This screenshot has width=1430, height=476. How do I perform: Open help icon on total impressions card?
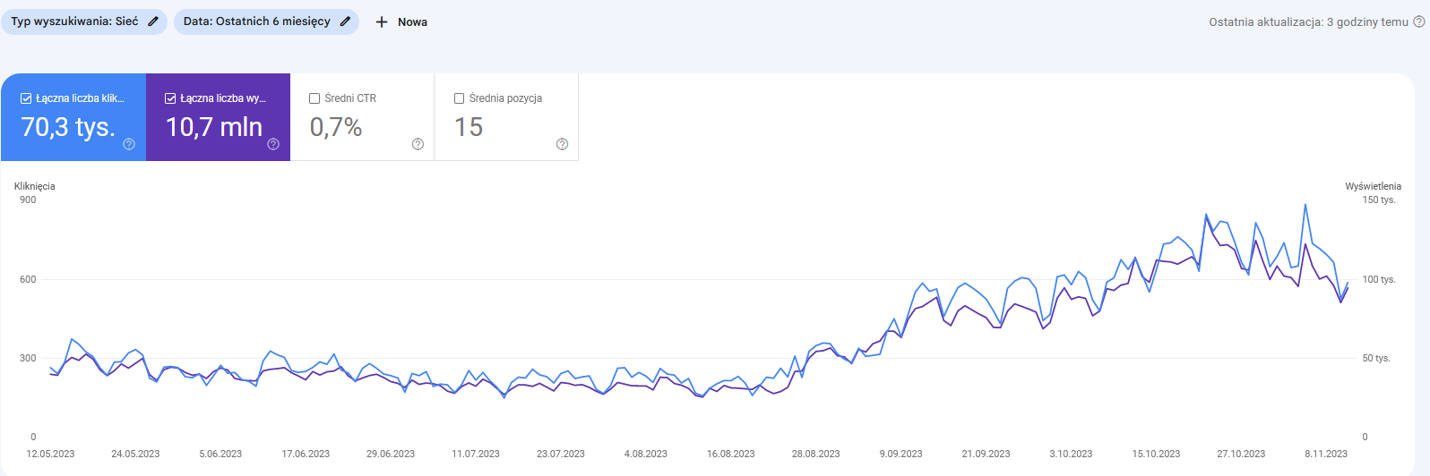click(x=273, y=144)
